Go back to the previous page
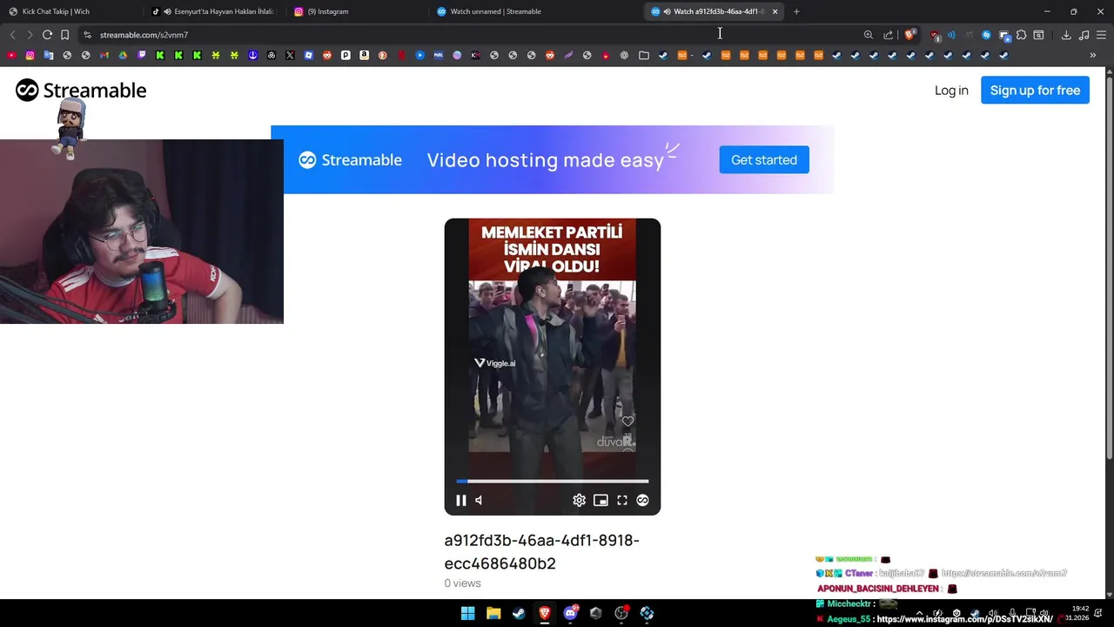This screenshot has height=627, width=1114. [x=12, y=35]
